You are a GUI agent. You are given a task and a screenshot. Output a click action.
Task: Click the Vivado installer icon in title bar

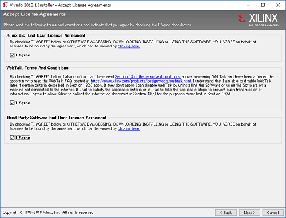point(6,5)
